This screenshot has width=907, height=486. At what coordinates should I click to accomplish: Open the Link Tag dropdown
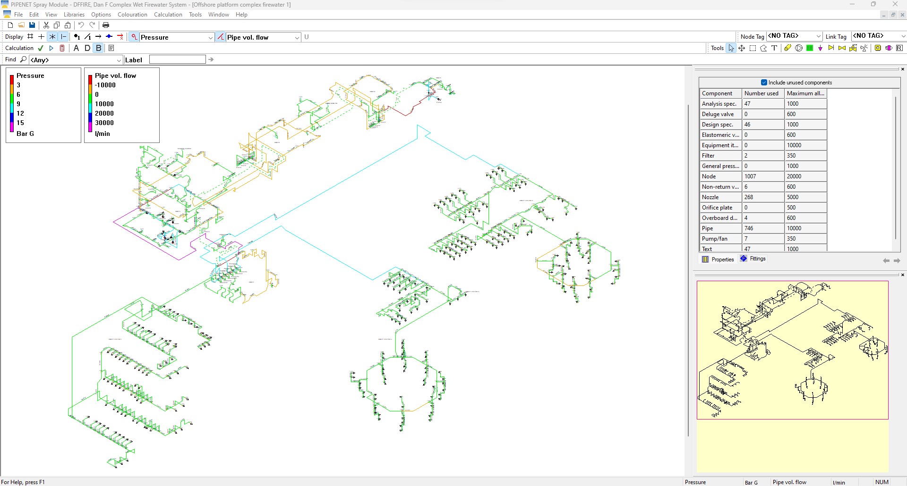[x=903, y=36]
